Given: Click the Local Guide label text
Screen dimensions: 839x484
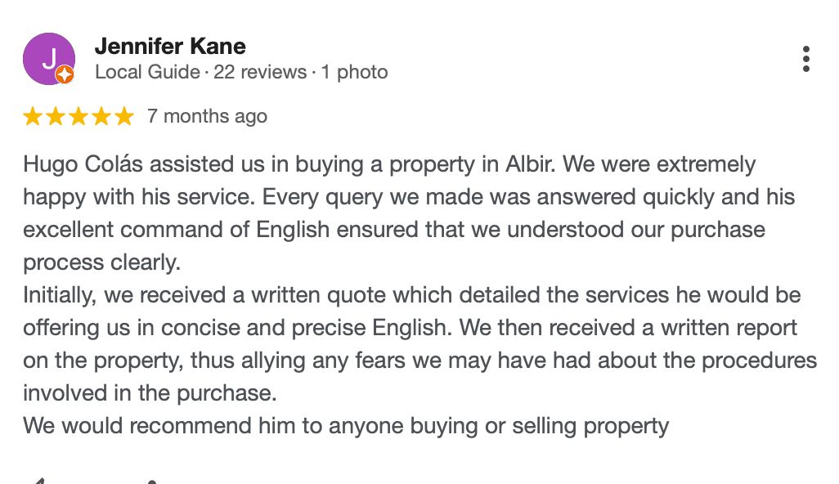Looking at the screenshot, I should (147, 72).
